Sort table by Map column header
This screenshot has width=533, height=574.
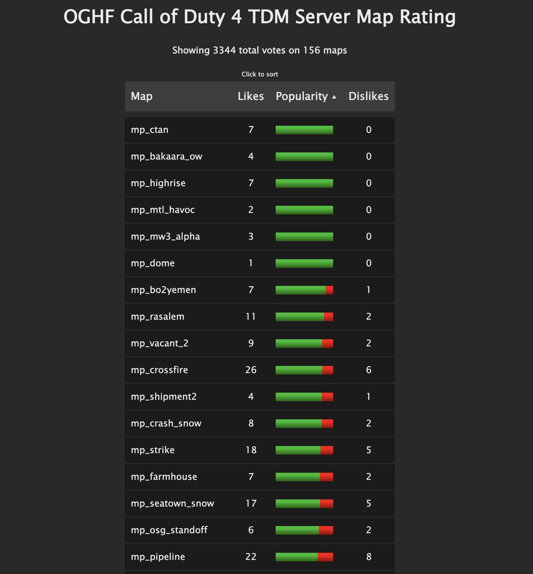click(142, 96)
